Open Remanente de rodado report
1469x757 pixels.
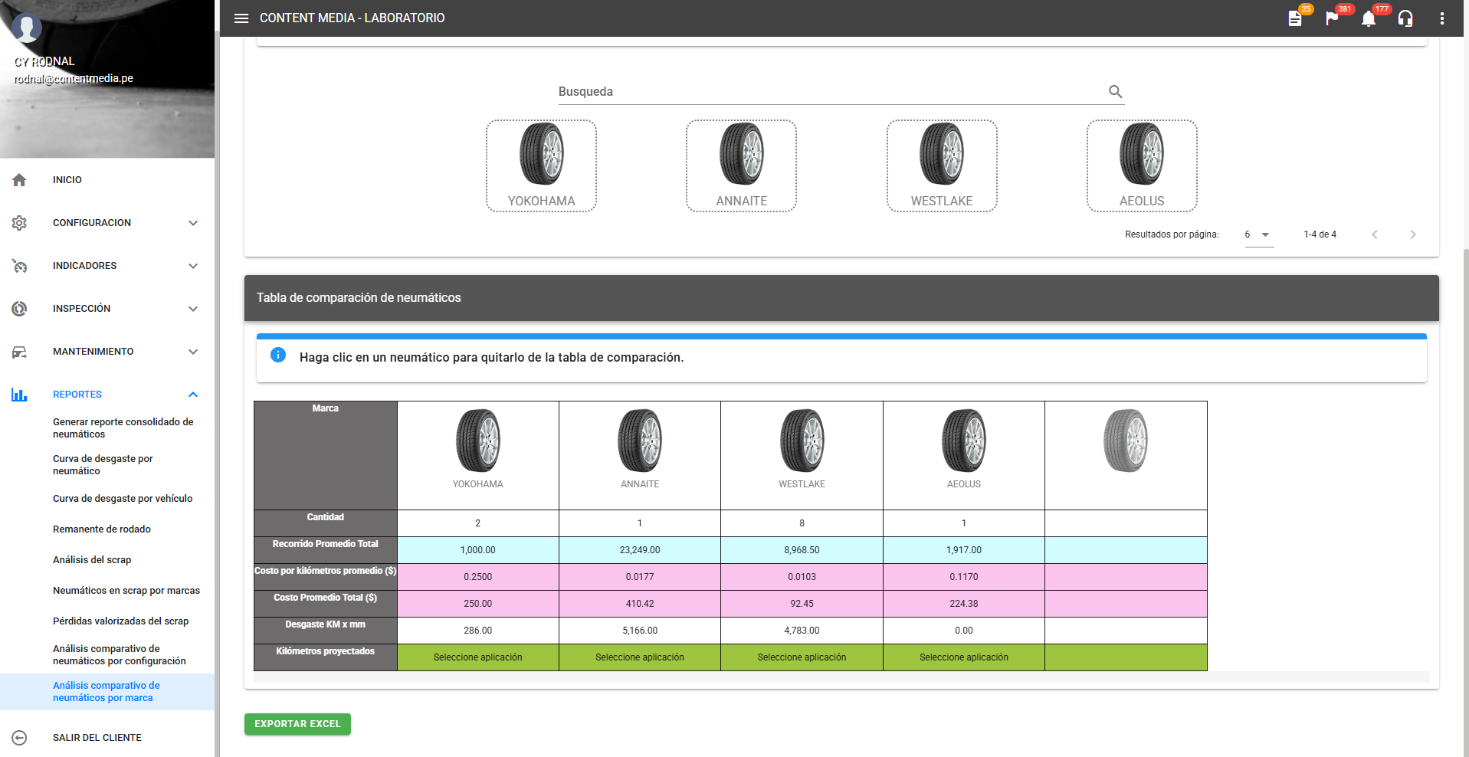pos(102,529)
